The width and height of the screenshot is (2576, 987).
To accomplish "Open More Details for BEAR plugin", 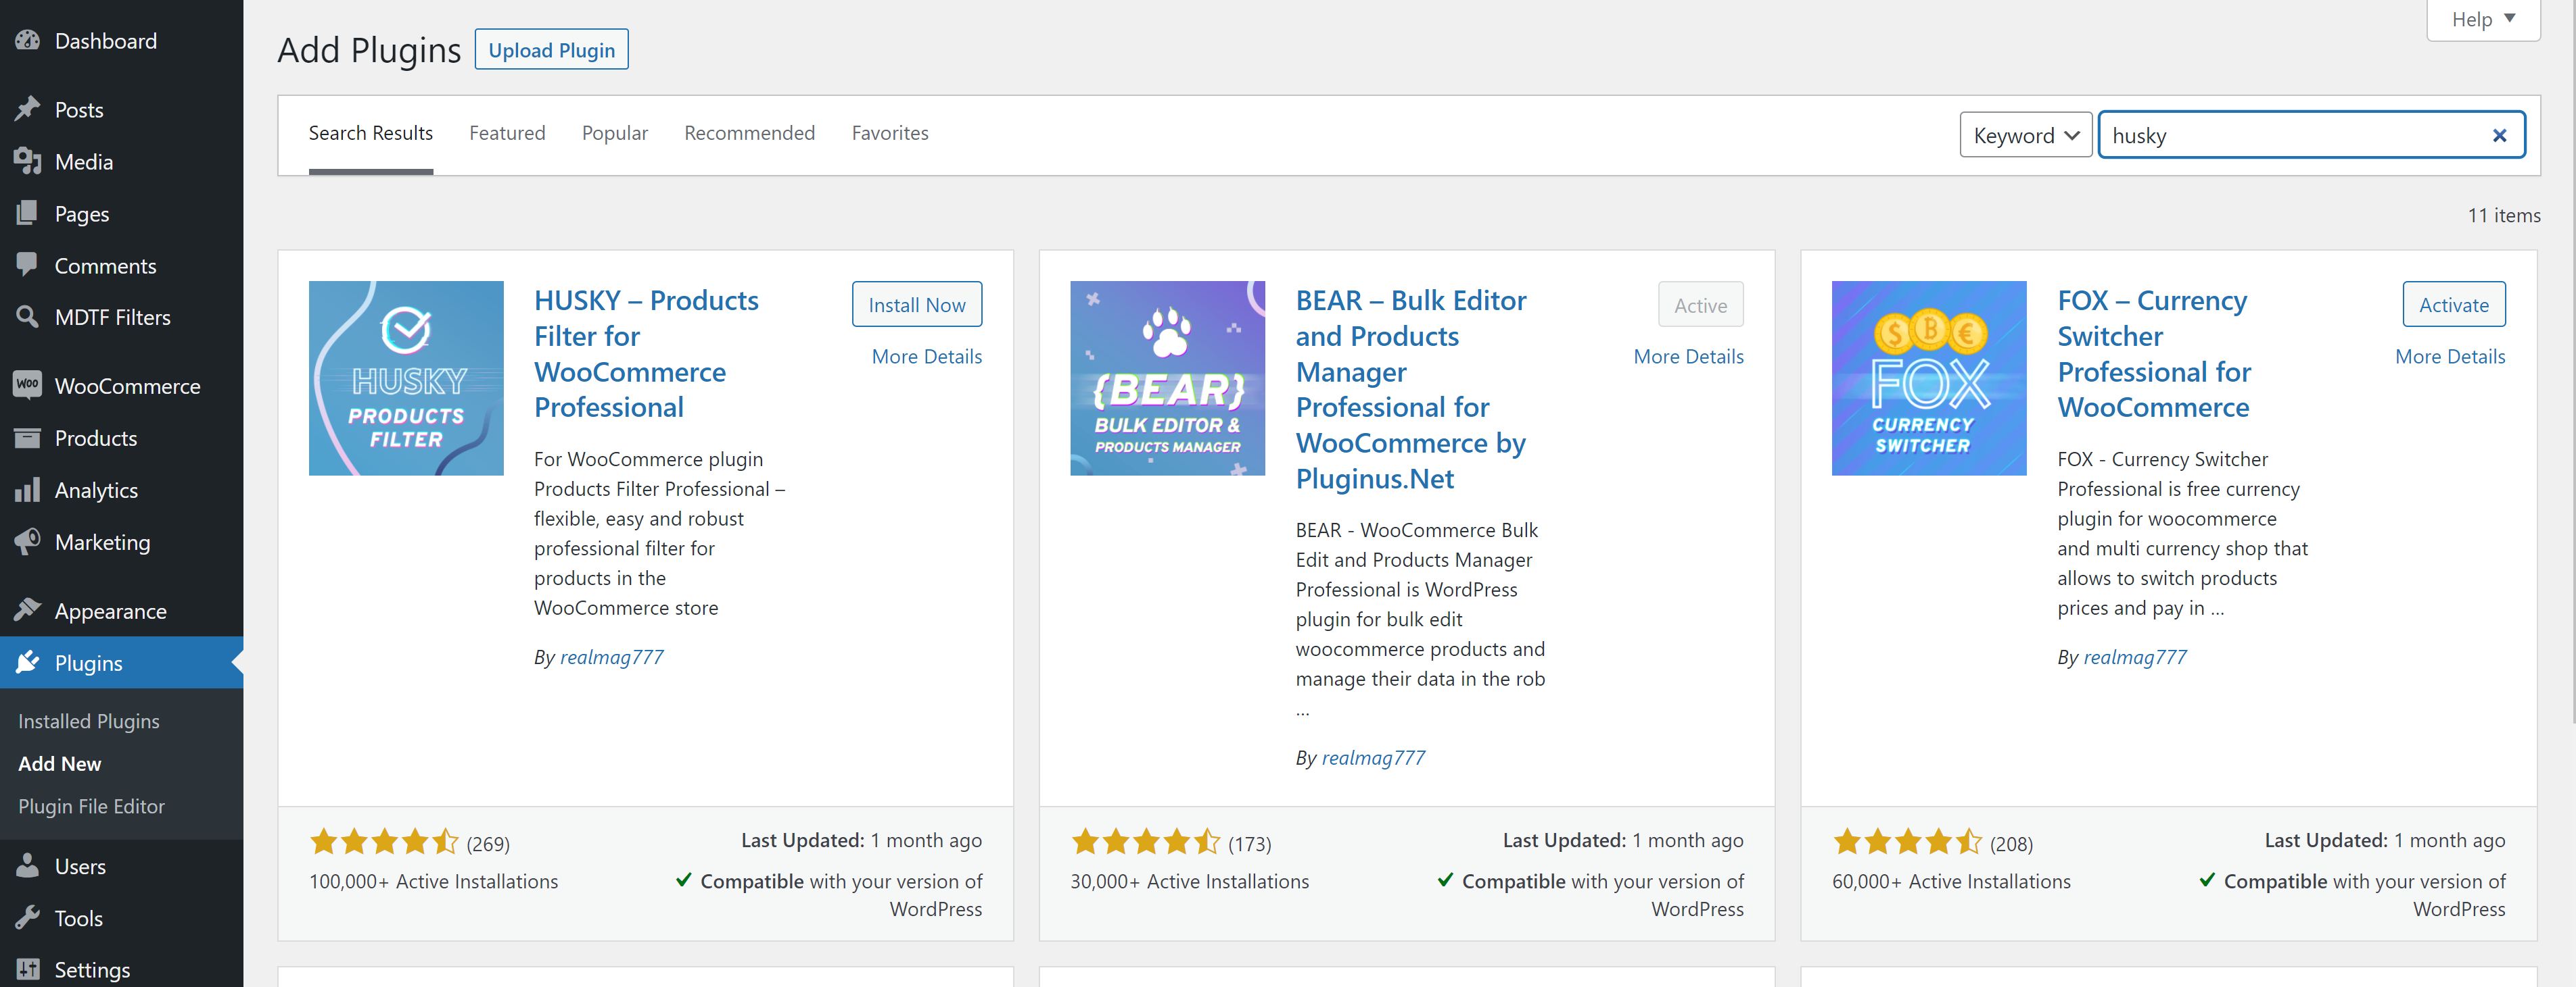I will (1688, 355).
